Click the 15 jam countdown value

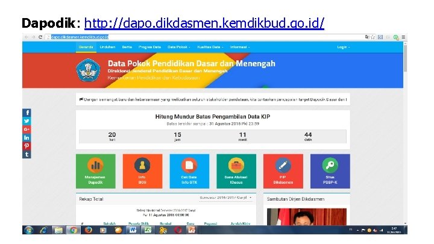coord(177,136)
